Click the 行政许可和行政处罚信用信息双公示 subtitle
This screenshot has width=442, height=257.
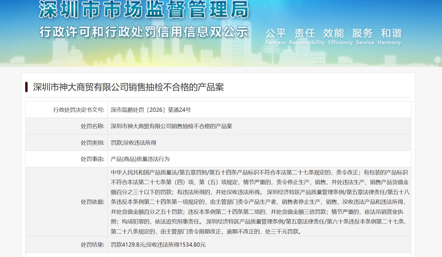144,32
